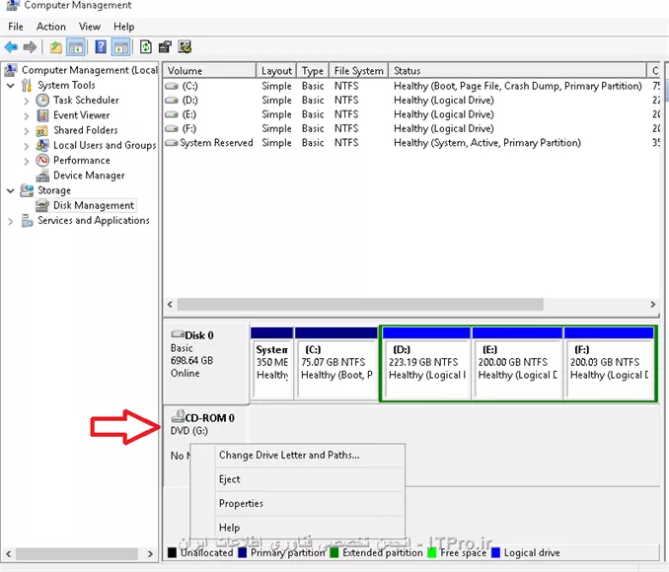Image resolution: width=669 pixels, height=572 pixels.
Task: Select the (F:) 200.03 GB partition block
Action: point(609,364)
